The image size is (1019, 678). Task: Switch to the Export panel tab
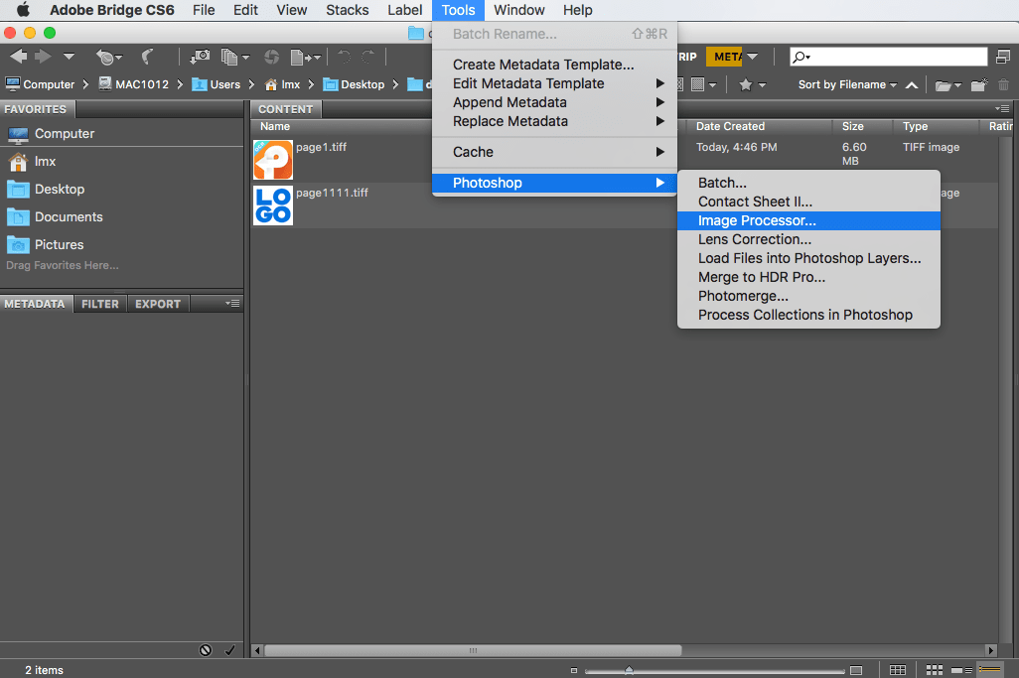click(x=158, y=304)
